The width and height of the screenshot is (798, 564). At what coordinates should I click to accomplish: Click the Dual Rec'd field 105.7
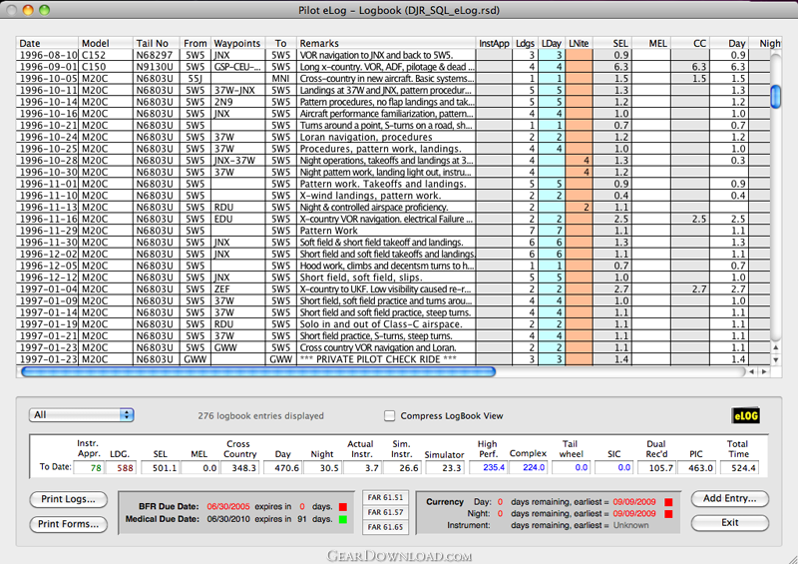(x=656, y=468)
